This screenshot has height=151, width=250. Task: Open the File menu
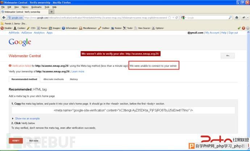point(3,7)
